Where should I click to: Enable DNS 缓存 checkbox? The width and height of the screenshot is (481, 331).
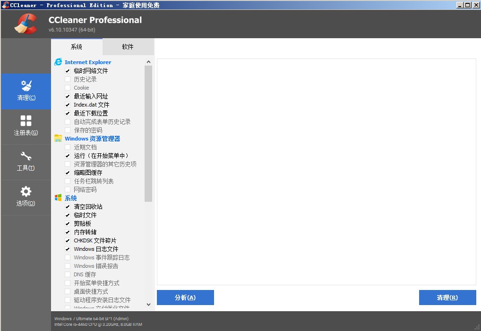point(68,274)
